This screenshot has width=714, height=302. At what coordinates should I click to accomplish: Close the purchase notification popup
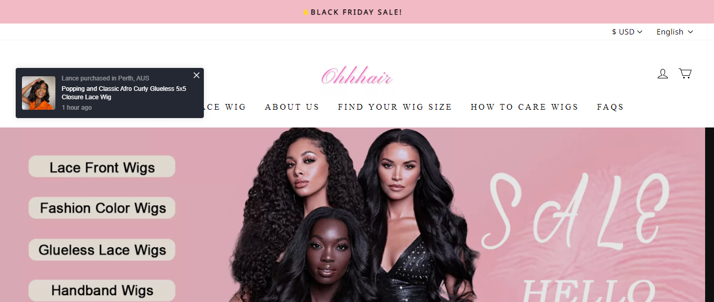click(x=197, y=75)
